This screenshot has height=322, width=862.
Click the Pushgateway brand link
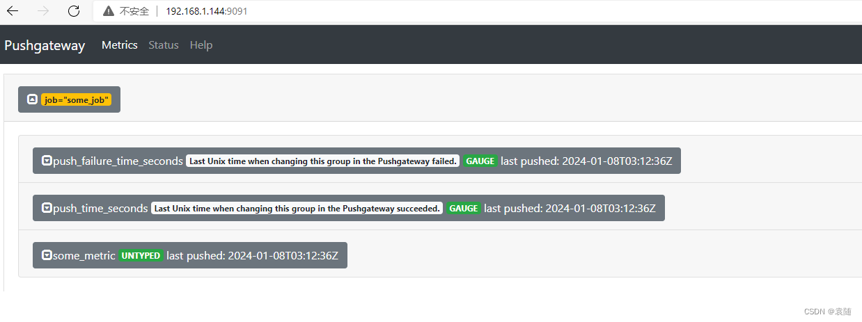click(x=45, y=46)
